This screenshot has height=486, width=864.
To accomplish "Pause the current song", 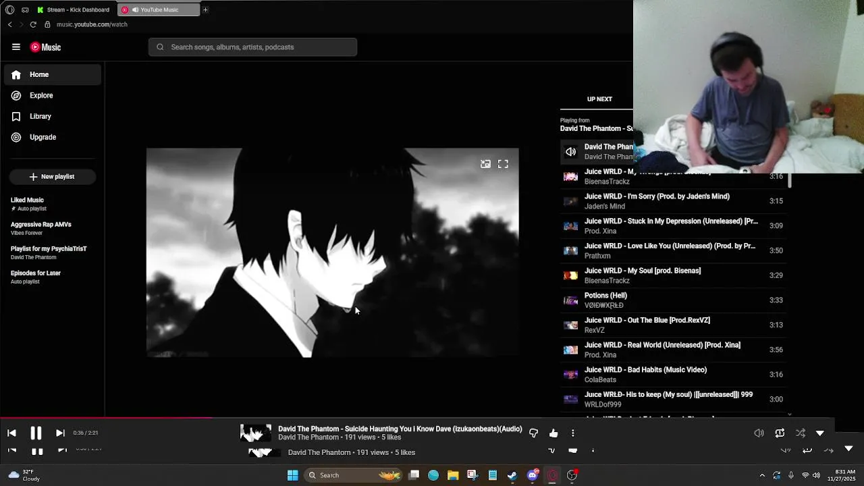I will tap(36, 433).
